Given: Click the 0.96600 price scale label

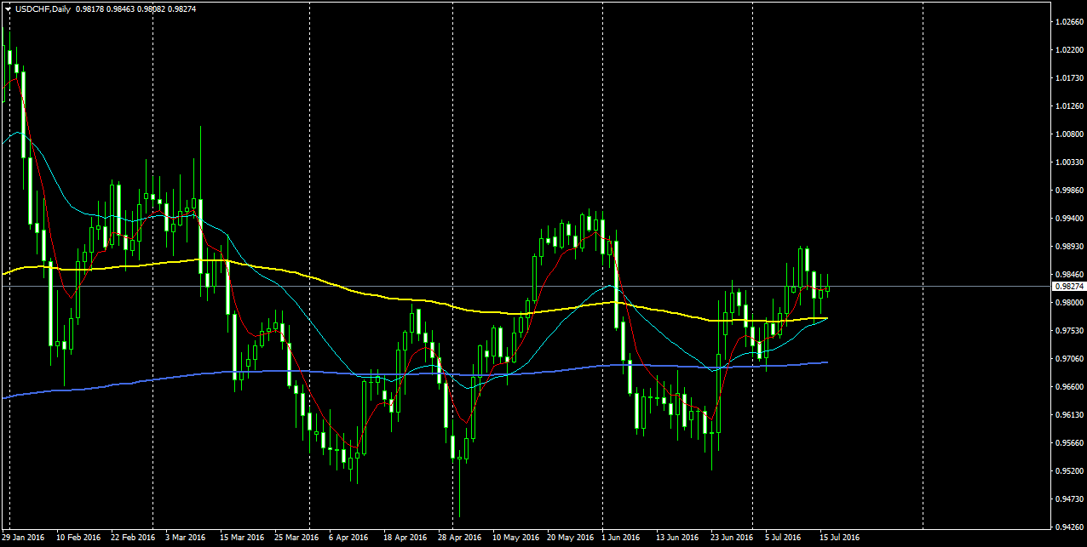Looking at the screenshot, I should coord(1070,387).
